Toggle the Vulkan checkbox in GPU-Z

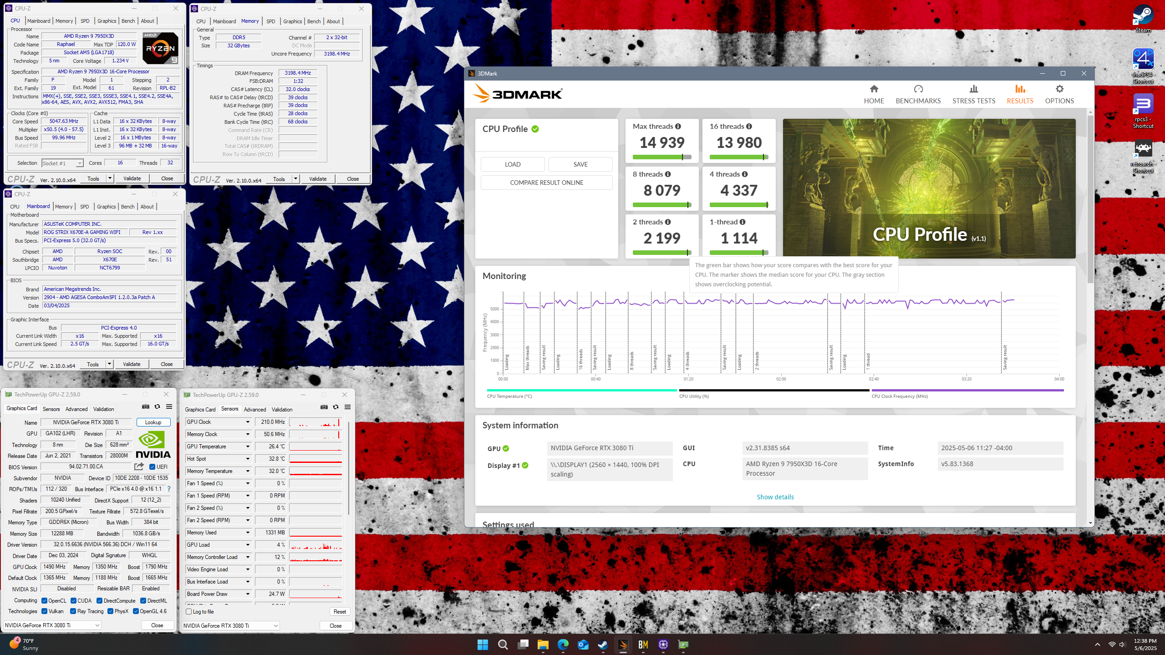coord(44,611)
